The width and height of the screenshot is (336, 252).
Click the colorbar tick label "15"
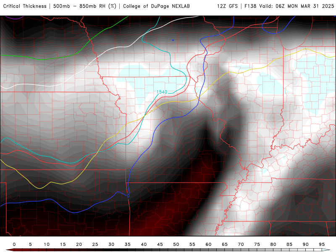(x=63, y=244)
